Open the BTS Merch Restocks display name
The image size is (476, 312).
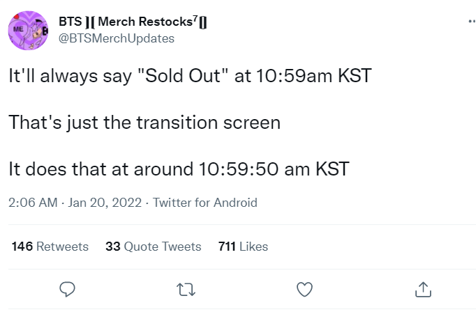133,22
